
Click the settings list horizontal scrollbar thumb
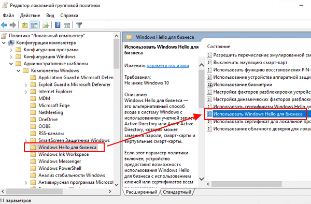coord(247,184)
